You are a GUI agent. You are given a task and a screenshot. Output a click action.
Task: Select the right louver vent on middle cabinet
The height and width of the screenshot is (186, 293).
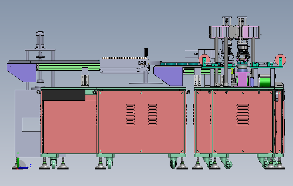[152, 114]
